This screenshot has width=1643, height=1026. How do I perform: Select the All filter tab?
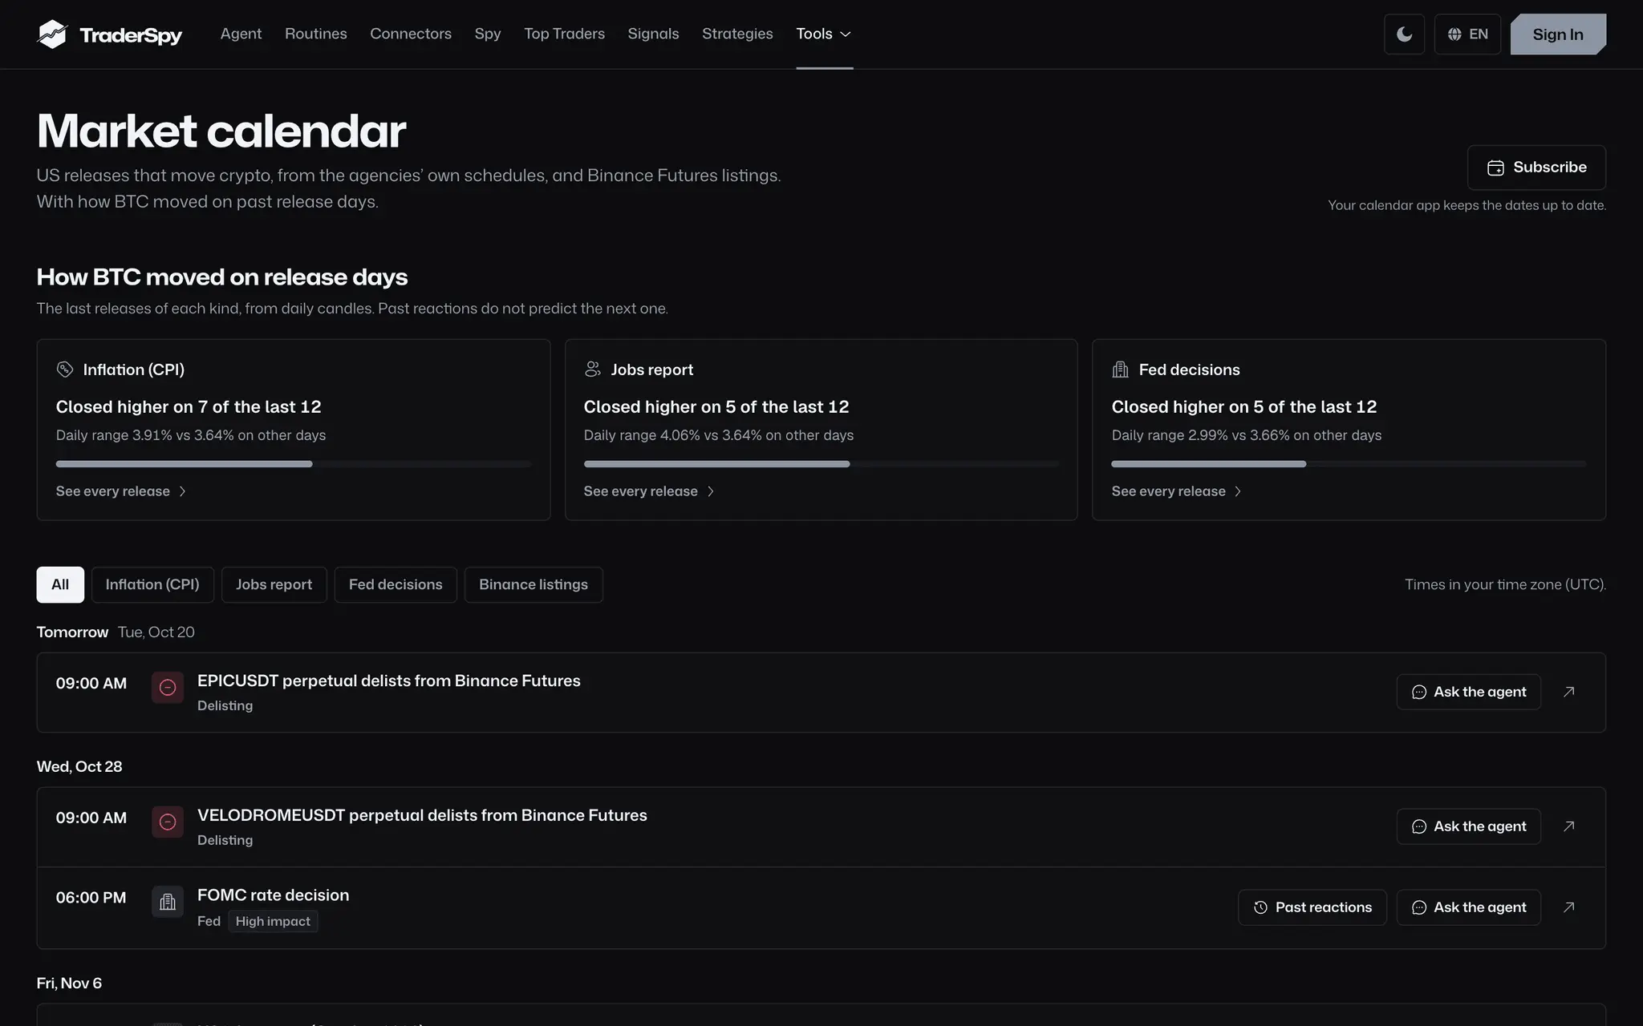(60, 584)
